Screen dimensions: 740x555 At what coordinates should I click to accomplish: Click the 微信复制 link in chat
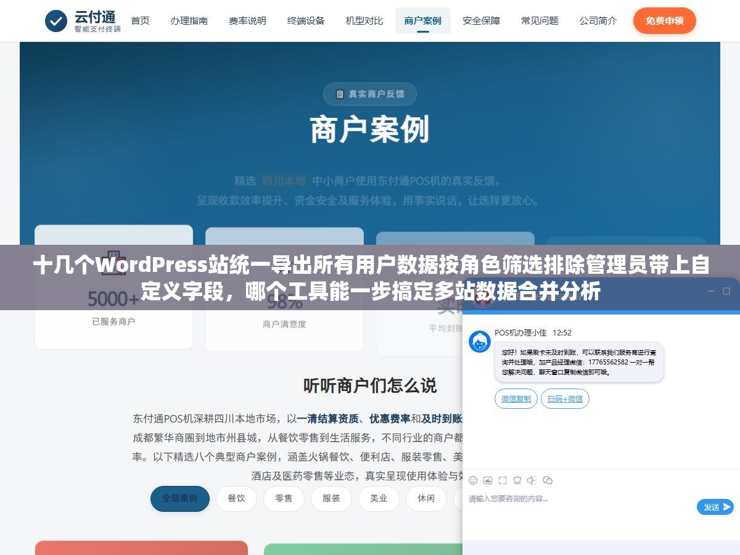(516, 399)
